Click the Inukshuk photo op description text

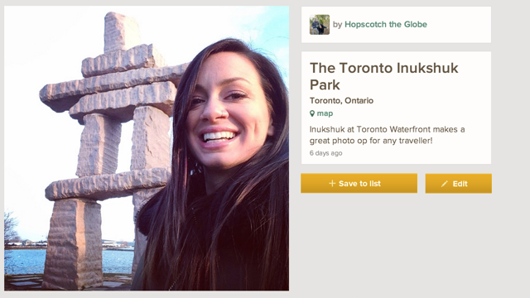point(387,135)
